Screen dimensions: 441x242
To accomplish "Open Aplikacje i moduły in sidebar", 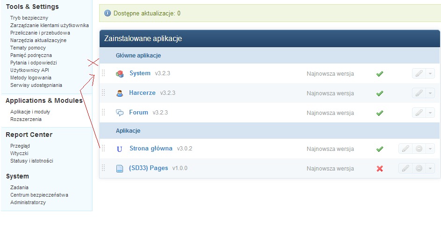I will (30, 112).
